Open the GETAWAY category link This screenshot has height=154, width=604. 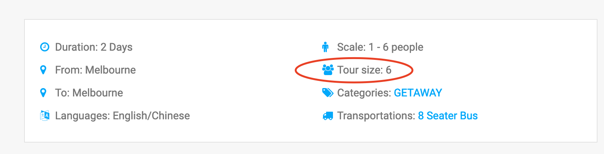[x=418, y=93]
